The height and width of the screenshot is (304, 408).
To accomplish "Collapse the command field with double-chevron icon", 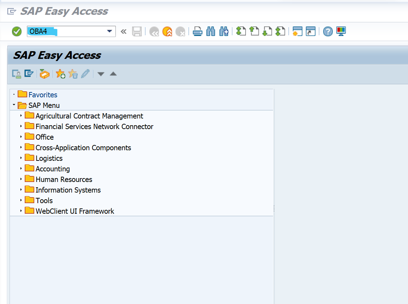I will [124, 32].
